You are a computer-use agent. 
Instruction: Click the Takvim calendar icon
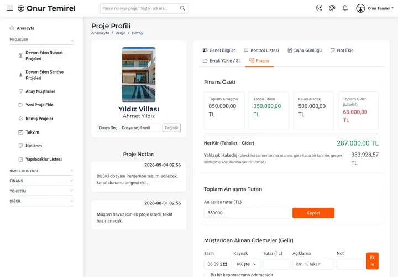click(x=21, y=132)
